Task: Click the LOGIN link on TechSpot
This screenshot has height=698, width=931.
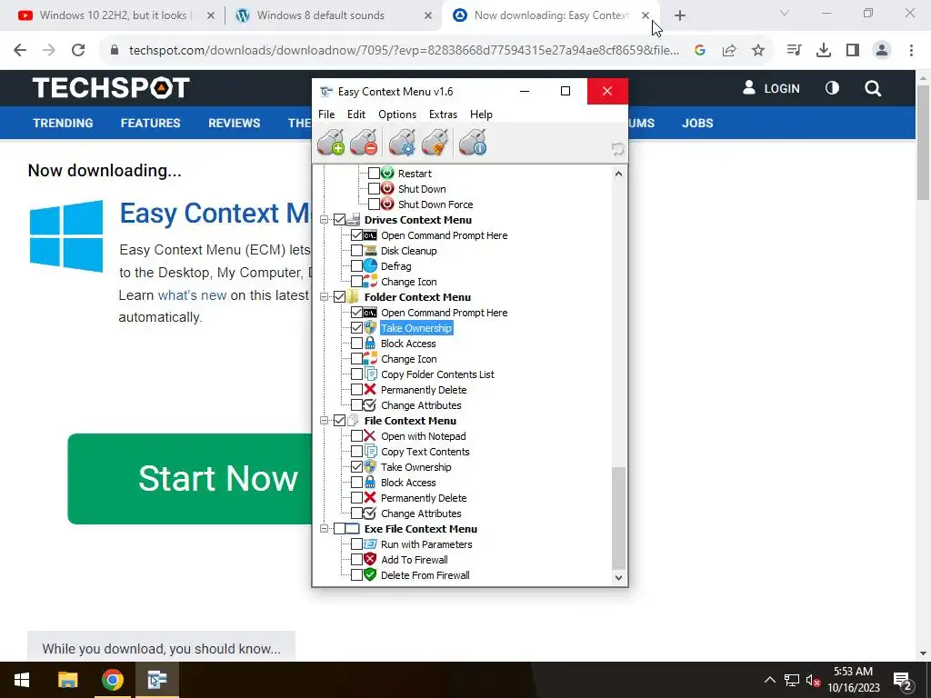Action: pyautogui.click(x=771, y=88)
